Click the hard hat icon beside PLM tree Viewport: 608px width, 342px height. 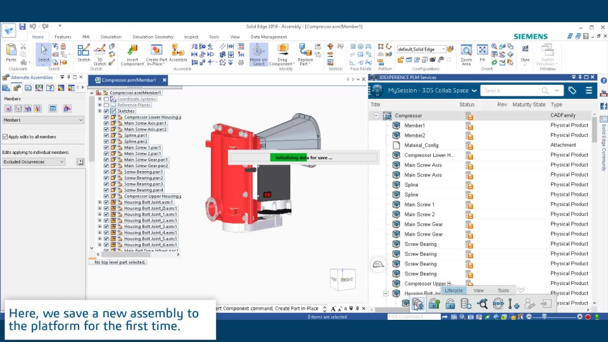point(378,265)
